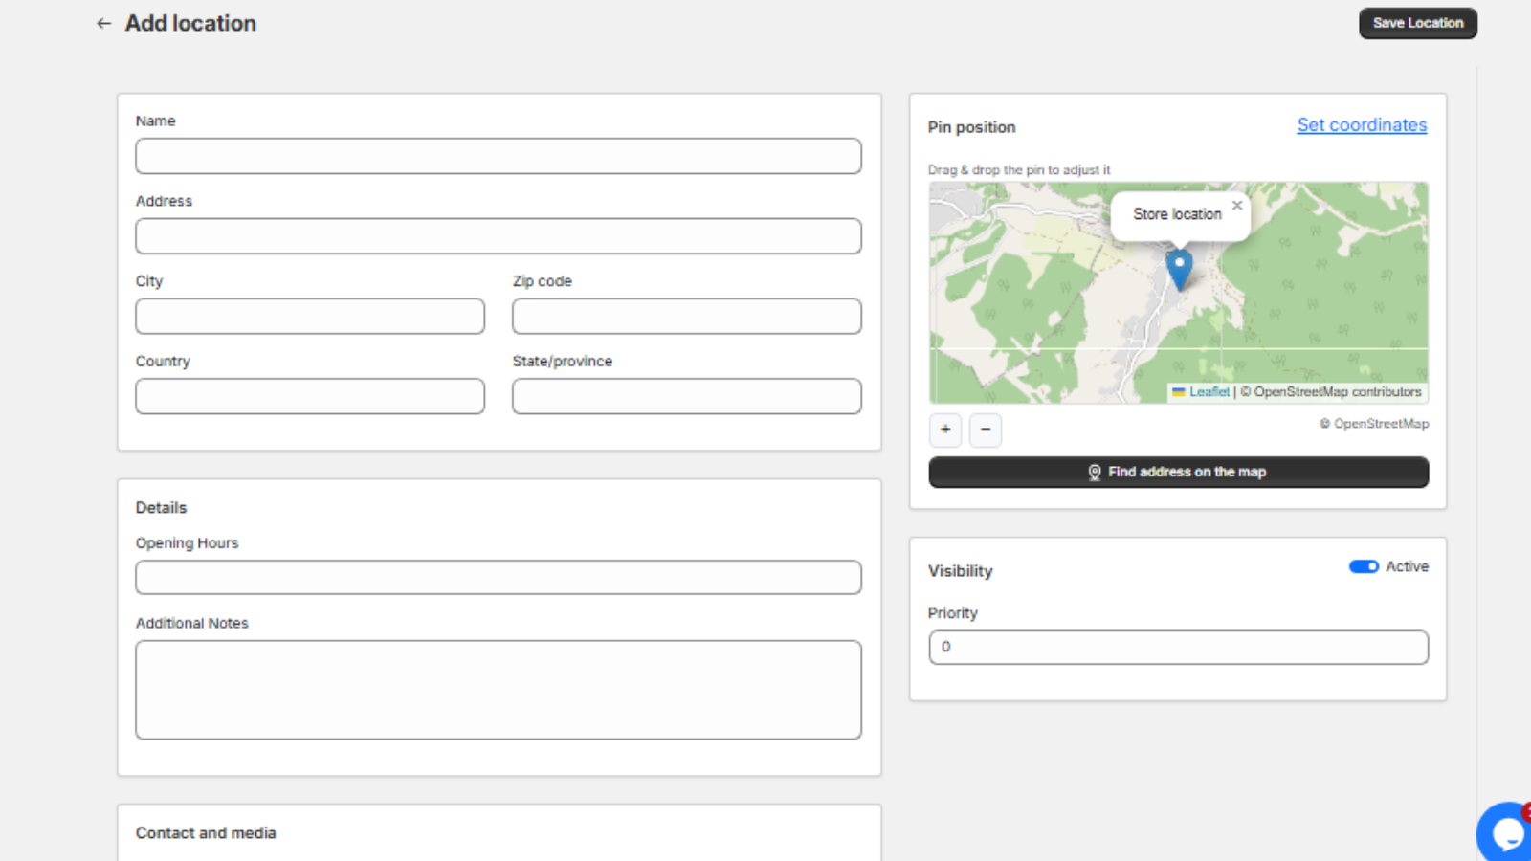Click the OpenStreetMap credit below the map
This screenshot has height=861, width=1531.
1374,424
